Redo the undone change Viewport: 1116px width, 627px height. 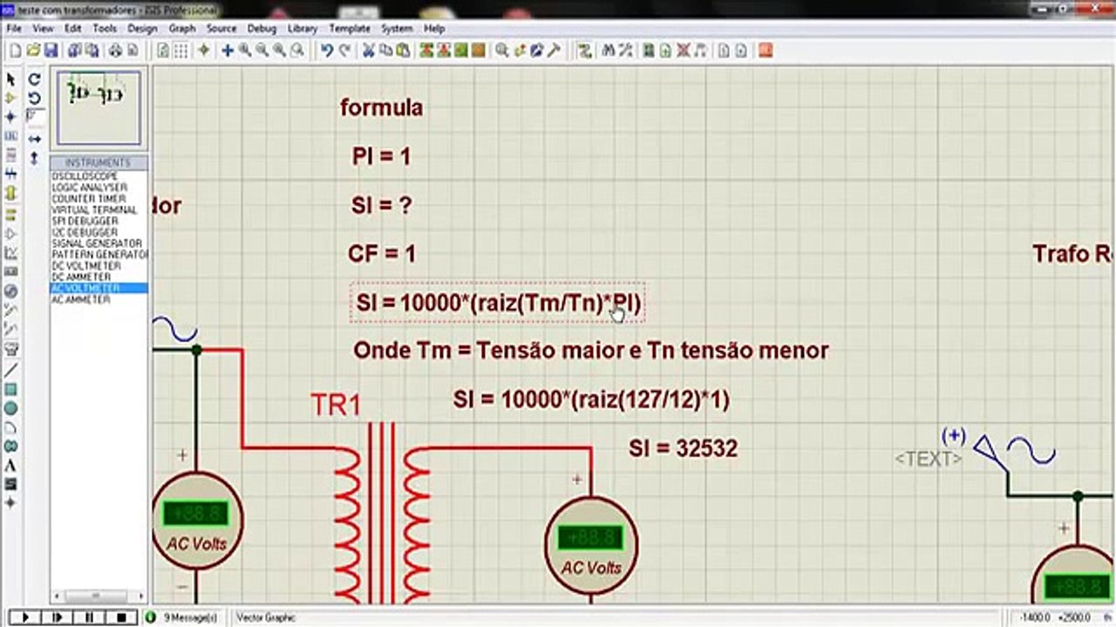coord(344,51)
